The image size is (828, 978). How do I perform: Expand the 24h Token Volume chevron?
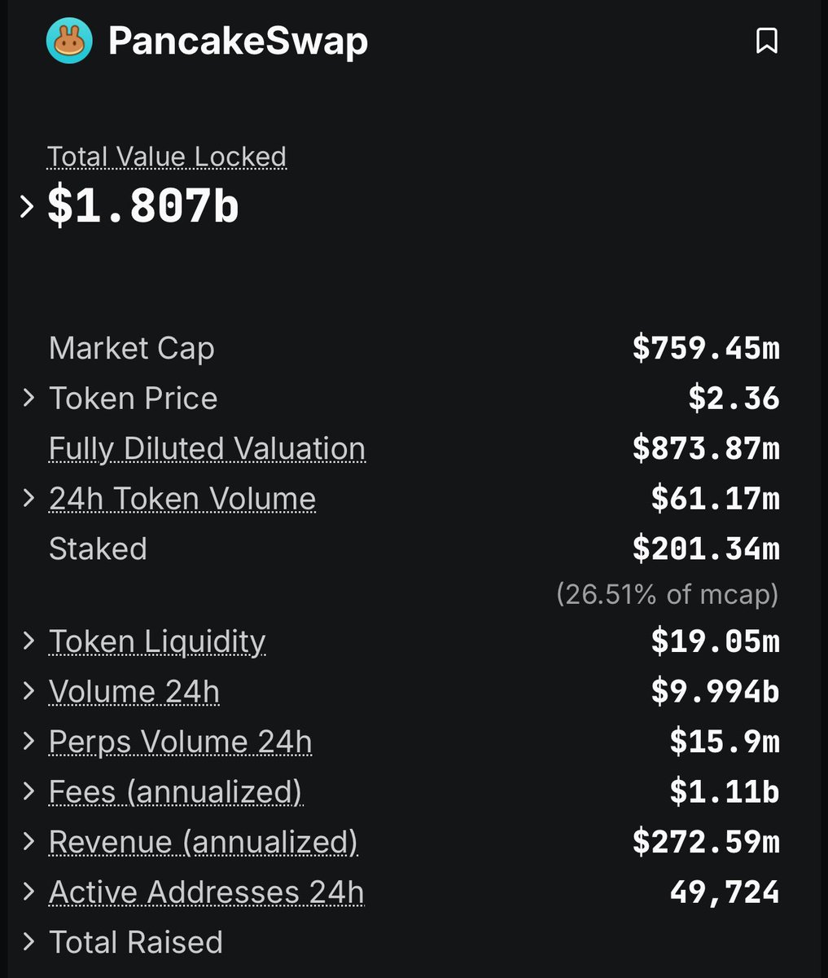coord(28,498)
